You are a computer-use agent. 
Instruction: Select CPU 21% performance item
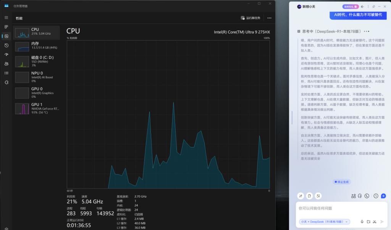36,32
